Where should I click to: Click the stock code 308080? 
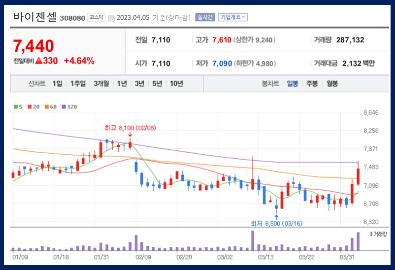72,18
